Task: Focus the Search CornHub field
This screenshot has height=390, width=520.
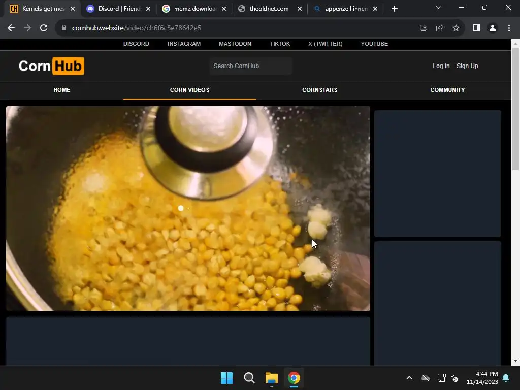Action: (250, 66)
